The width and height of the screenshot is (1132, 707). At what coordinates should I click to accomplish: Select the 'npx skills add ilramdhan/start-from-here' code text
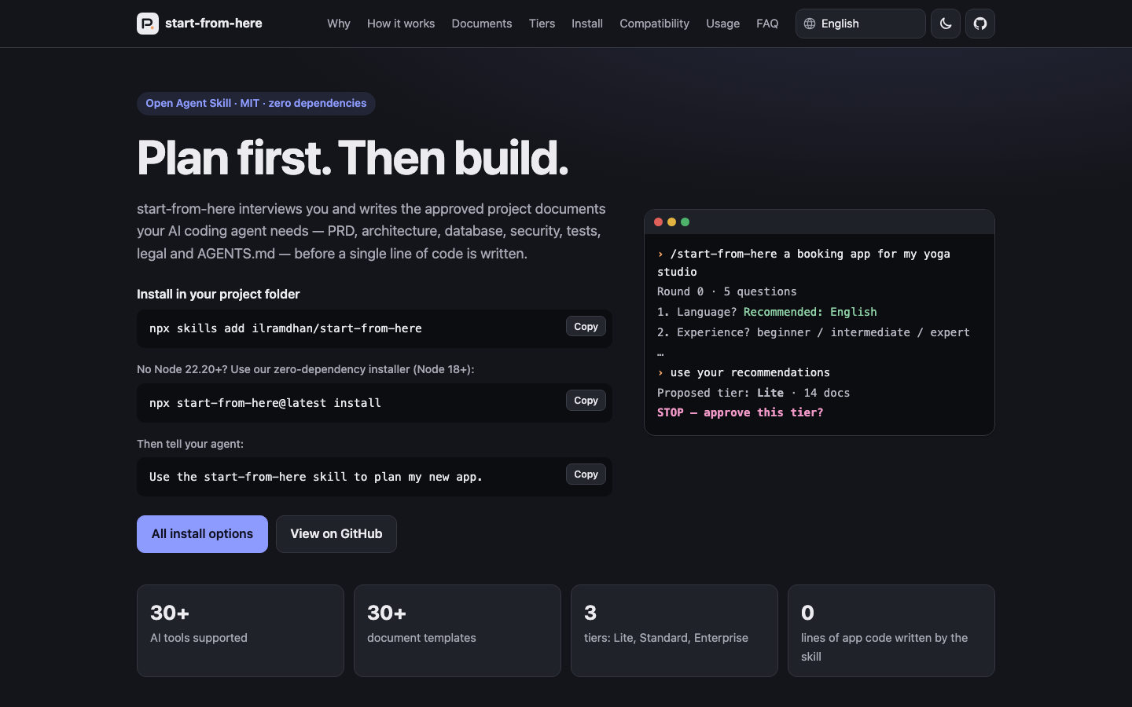(285, 328)
